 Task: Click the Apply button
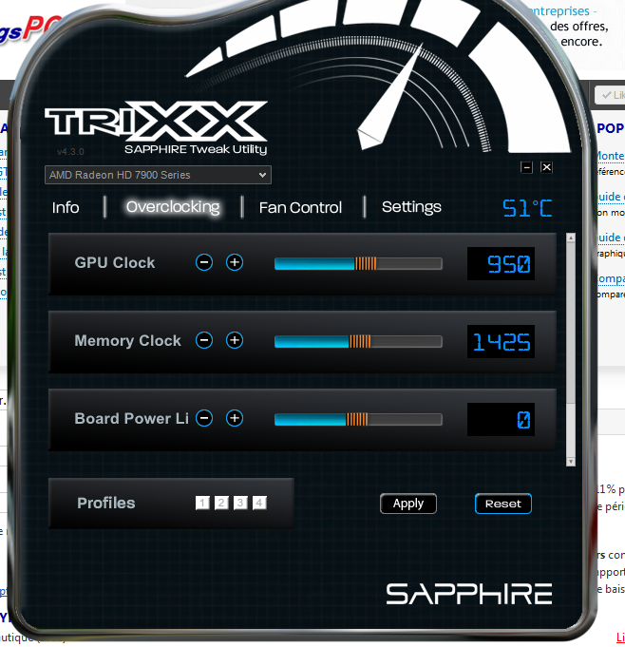pos(408,504)
